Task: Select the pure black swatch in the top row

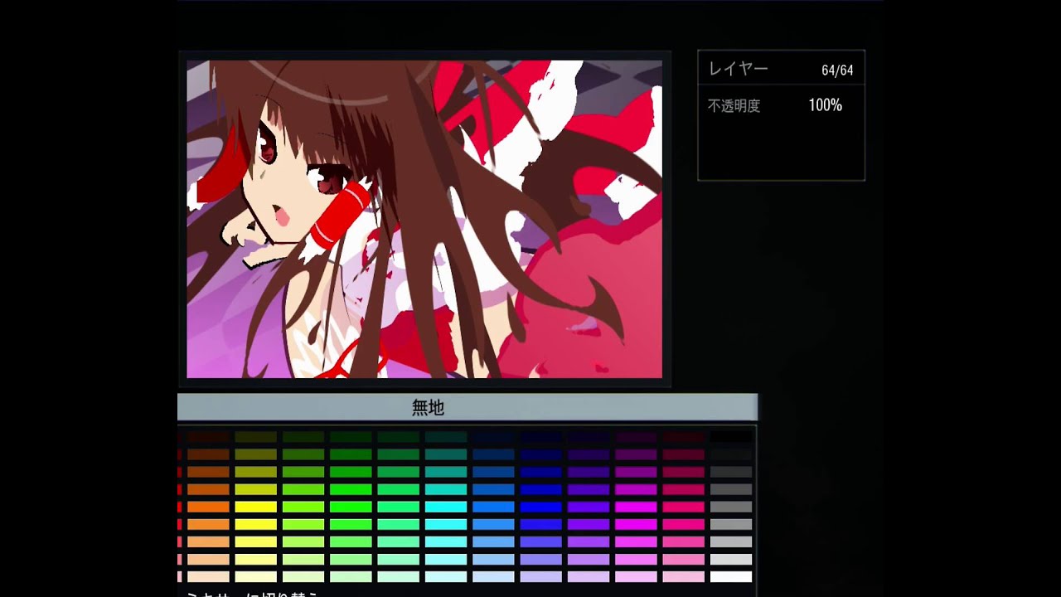Action: pyautogui.click(x=731, y=437)
